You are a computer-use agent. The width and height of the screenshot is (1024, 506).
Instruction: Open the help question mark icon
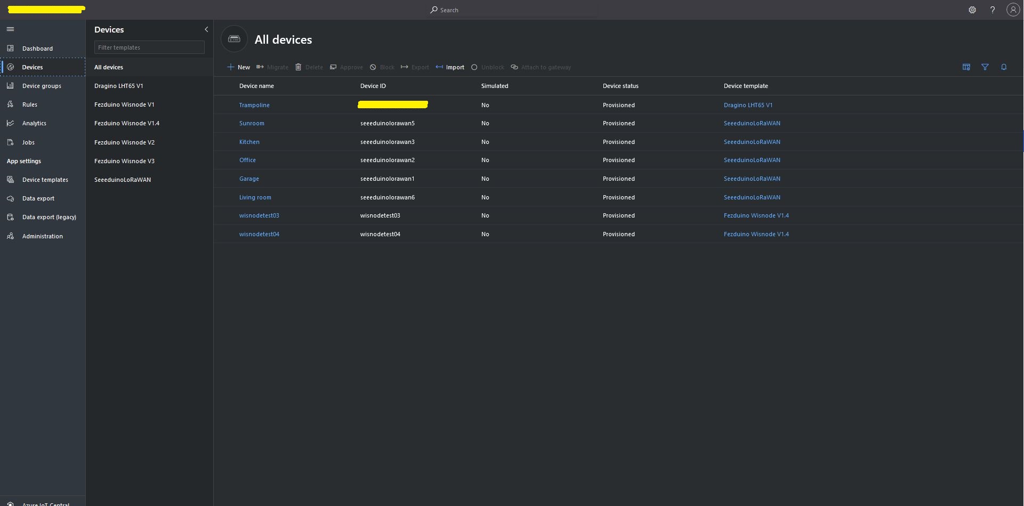pos(993,10)
